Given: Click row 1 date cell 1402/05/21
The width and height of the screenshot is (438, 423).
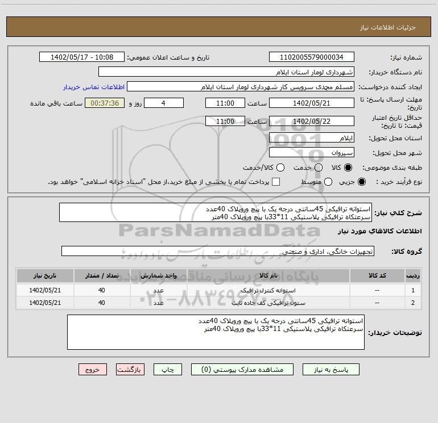Looking at the screenshot, I should pos(45,290).
